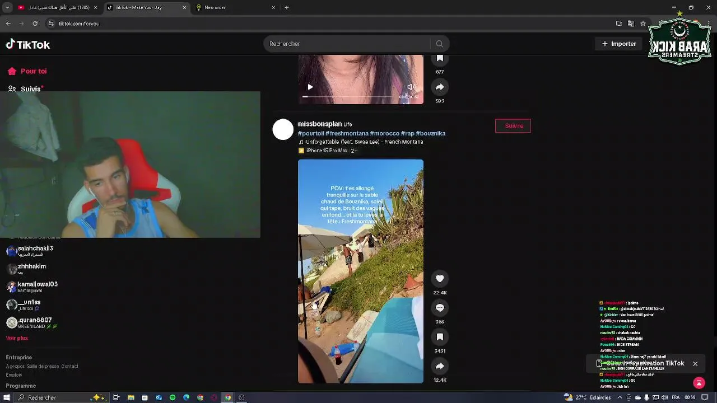Switch to the YouTube browser tab
Image resolution: width=717 pixels, height=403 pixels.
pyautogui.click(x=58, y=7)
